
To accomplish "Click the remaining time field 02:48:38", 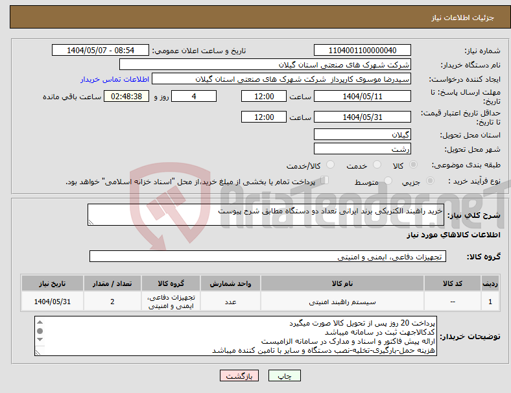I will (x=126, y=96).
